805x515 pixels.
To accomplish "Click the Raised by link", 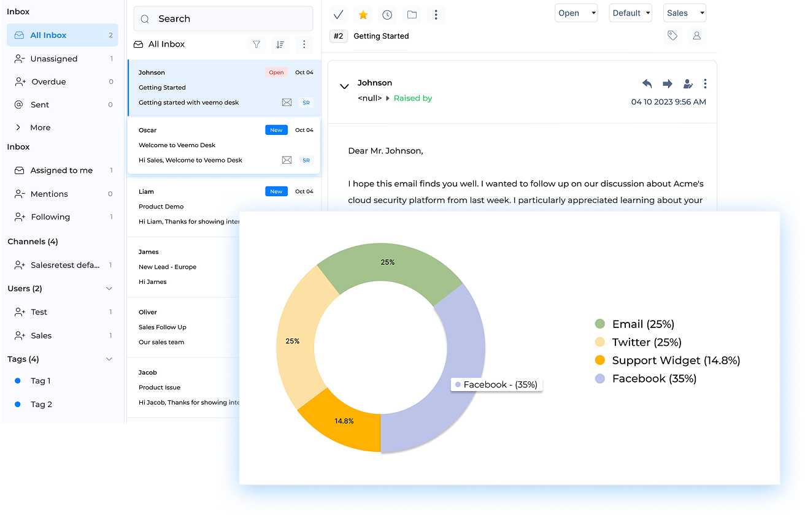I will click(413, 98).
